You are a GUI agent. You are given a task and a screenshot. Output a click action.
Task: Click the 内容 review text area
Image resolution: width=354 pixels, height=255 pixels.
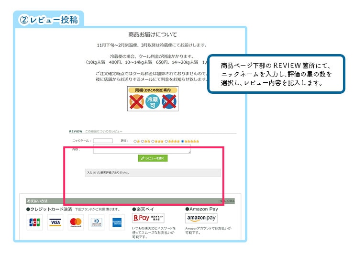[x=142, y=150]
